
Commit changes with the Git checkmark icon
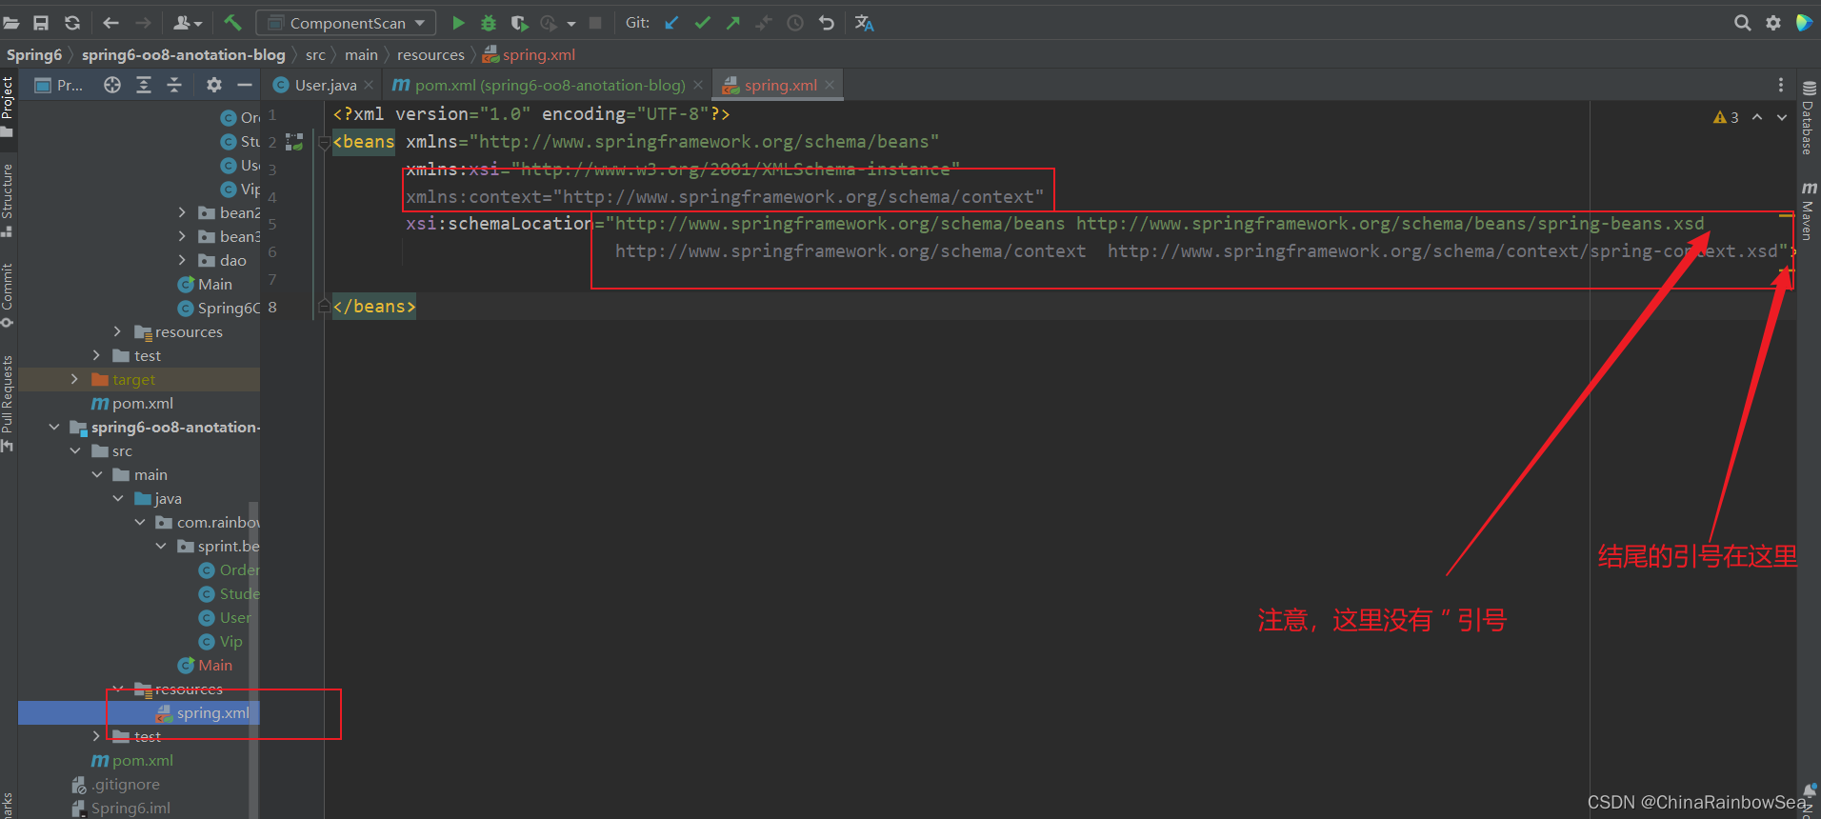coord(703,23)
